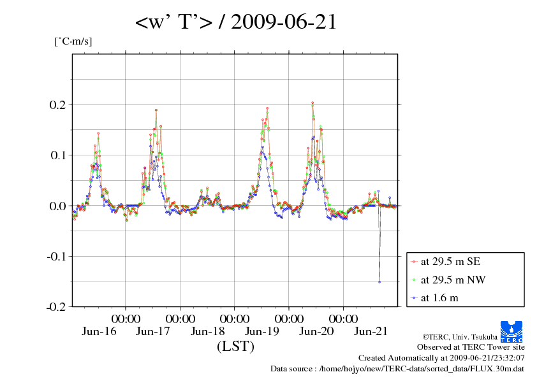This screenshot has height=379, width=537.
Task: Click x-axis date label "Jun-21"
Action: tap(371, 331)
